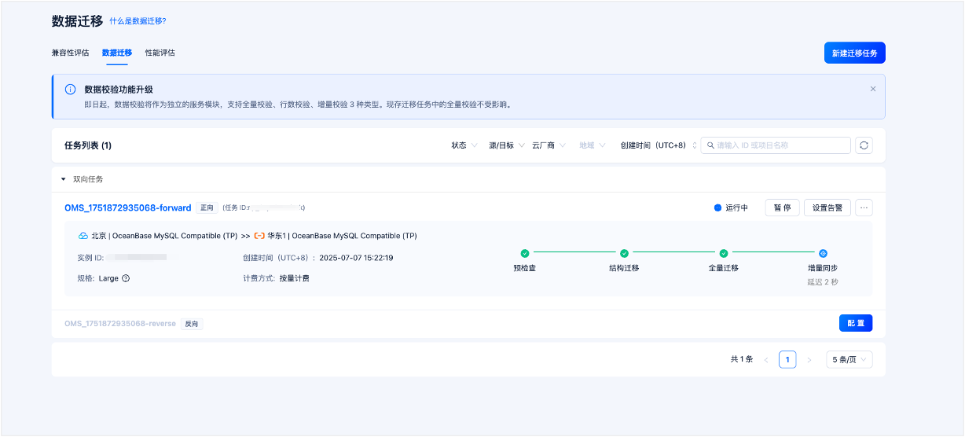Click the 反向 tag
The image size is (965, 437).
(x=192, y=324)
